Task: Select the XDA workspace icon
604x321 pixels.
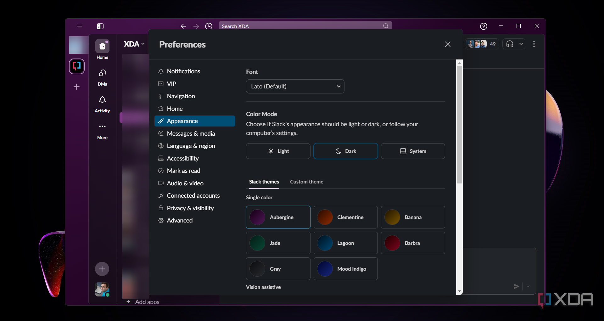Action: [77, 66]
